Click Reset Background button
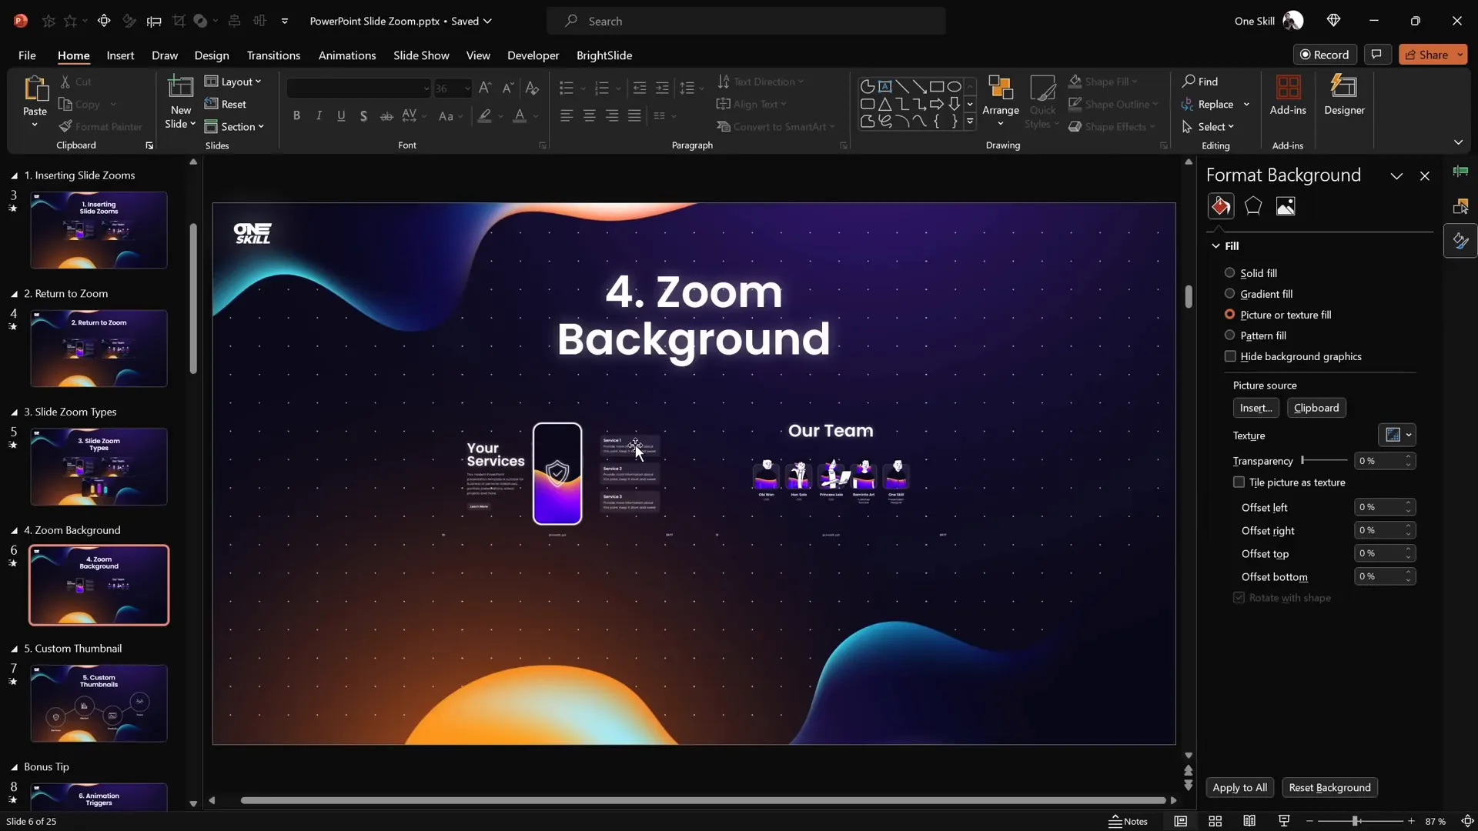Screen dimensions: 1478x831 click(x=1329, y=787)
